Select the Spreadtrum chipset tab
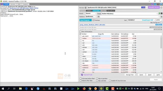The image size is (163, 91). 111,11
